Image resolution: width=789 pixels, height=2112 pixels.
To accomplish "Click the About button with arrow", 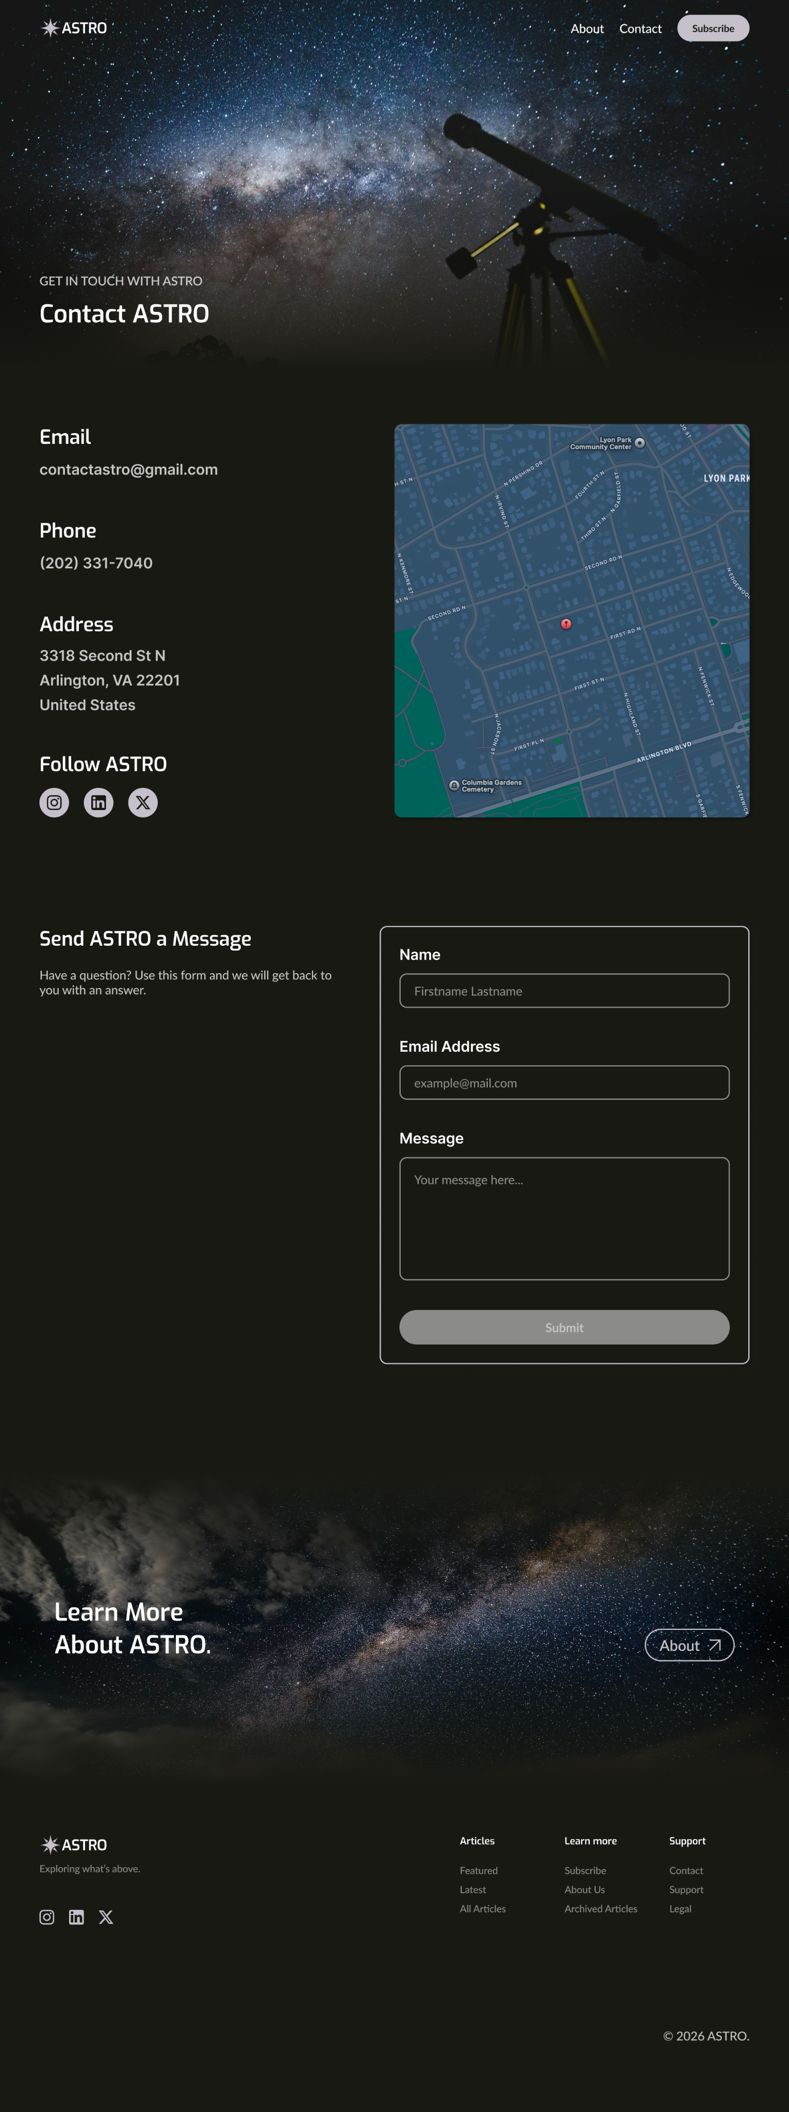I will coord(689,1645).
